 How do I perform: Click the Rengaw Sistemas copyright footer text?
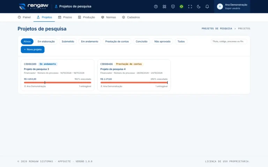point(55,161)
